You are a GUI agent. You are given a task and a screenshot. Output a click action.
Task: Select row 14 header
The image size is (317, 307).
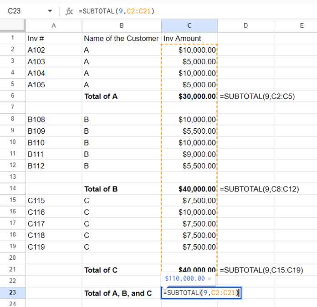tap(13, 188)
